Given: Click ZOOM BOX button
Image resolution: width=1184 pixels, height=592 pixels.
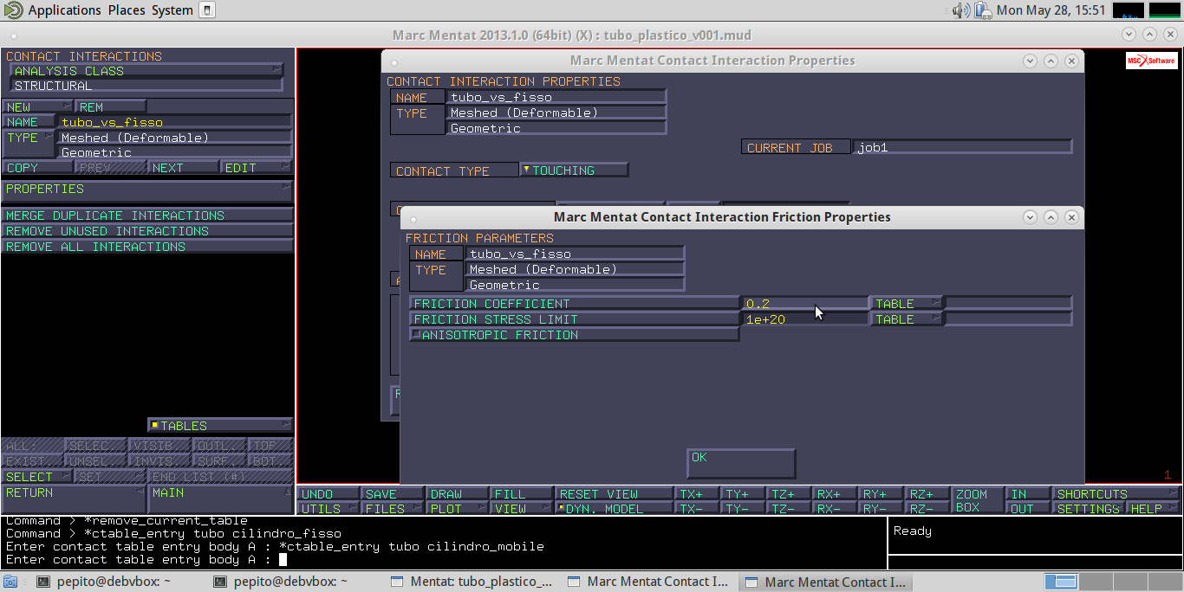Looking at the screenshot, I should 977,500.
